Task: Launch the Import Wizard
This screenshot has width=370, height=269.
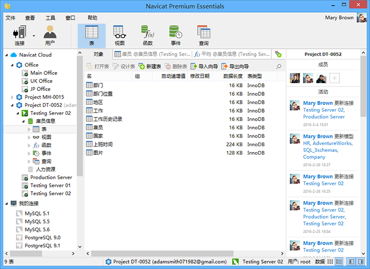Action: tap(204, 66)
